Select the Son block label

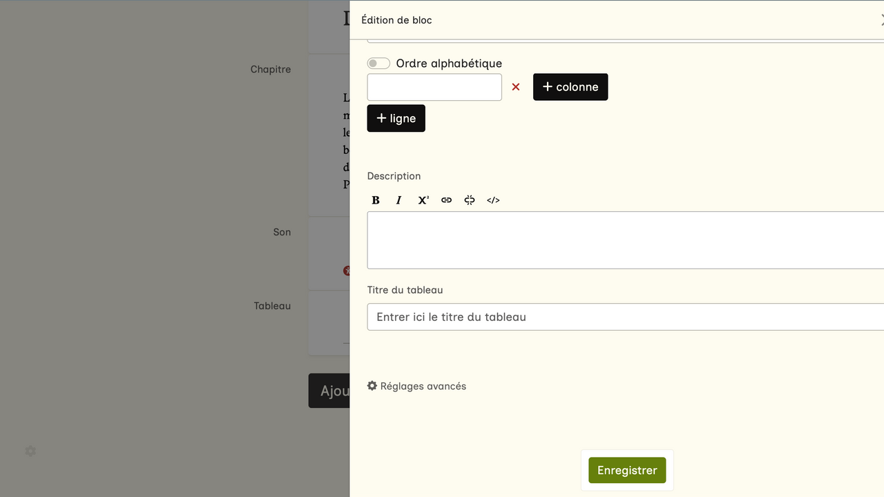[x=282, y=232]
